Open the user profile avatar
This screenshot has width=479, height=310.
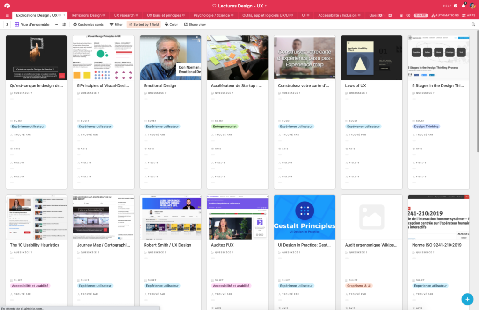click(x=472, y=6)
